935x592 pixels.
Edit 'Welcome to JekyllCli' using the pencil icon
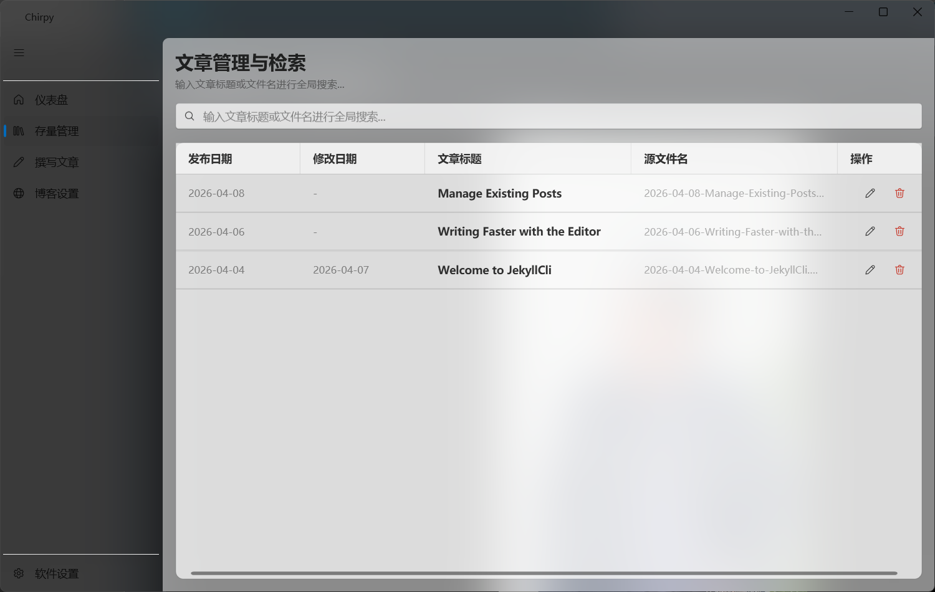point(870,270)
